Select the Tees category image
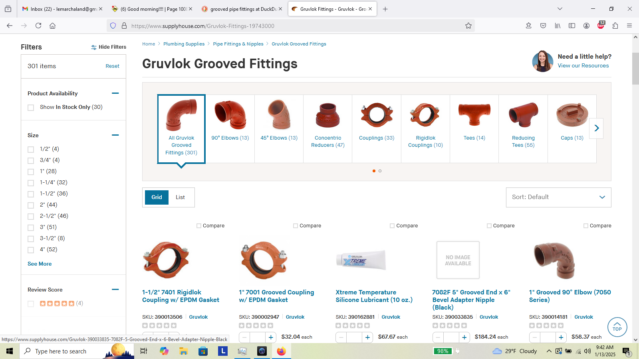The height and width of the screenshot is (359, 639). [x=474, y=115]
